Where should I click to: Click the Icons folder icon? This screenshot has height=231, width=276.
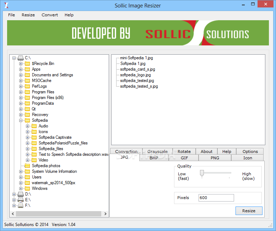point(34,132)
